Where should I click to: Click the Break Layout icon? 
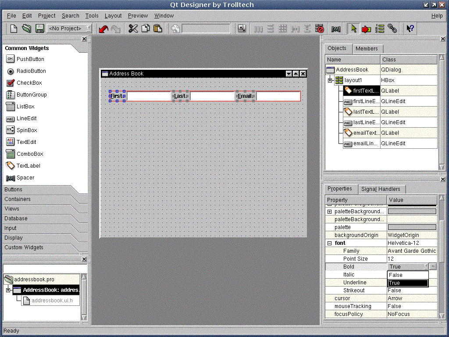(320, 29)
